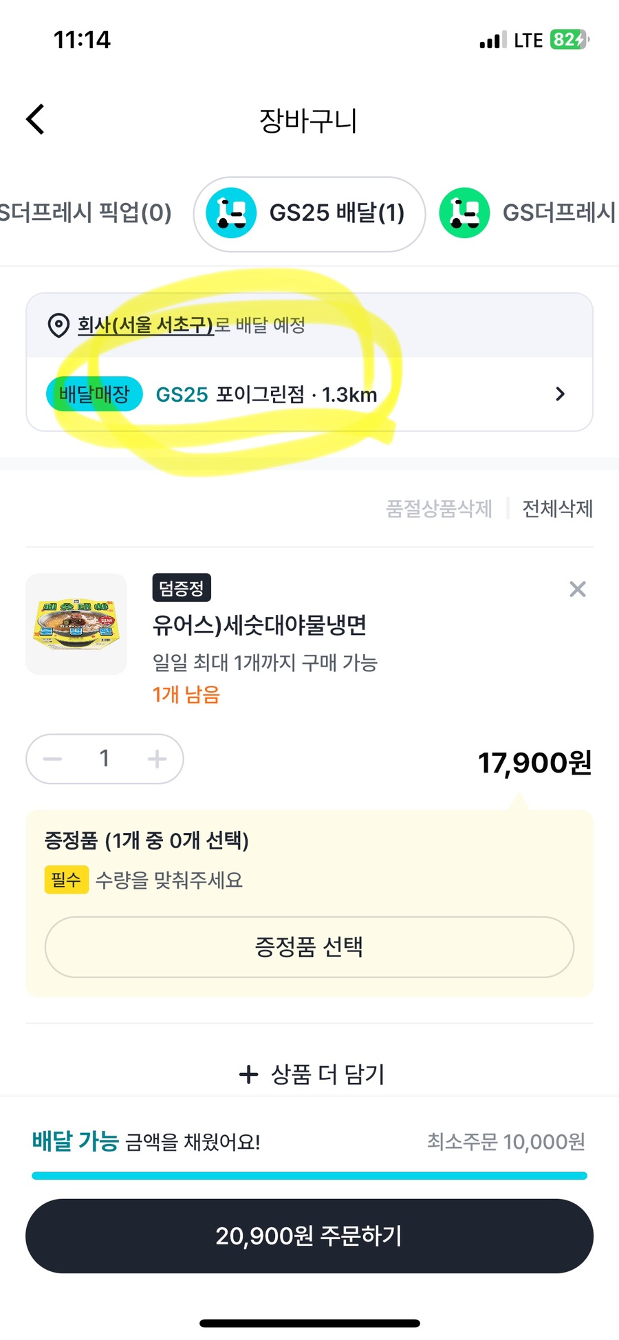619x1340 pixels.
Task: Tap 전체삭제 to clear the cart
Action: 557,508
